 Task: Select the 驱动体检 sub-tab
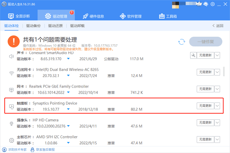(x=11, y=26)
